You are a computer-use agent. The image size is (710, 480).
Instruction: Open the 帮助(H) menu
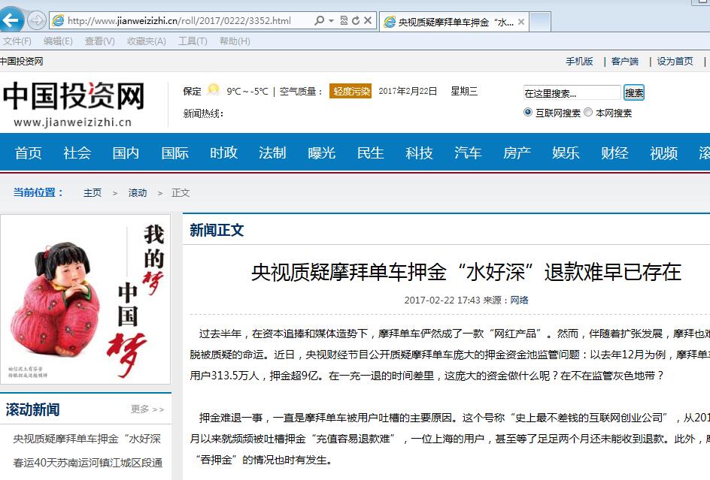(x=235, y=41)
